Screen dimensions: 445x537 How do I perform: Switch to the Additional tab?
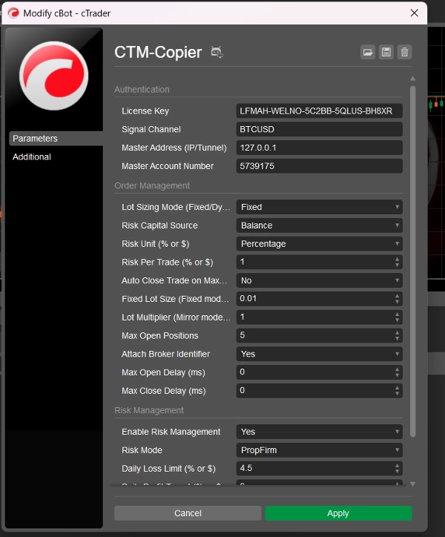tap(32, 157)
